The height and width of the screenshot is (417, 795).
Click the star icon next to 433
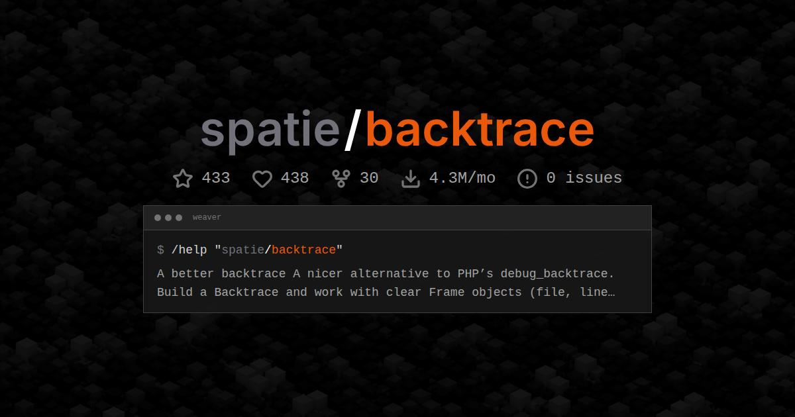182,178
